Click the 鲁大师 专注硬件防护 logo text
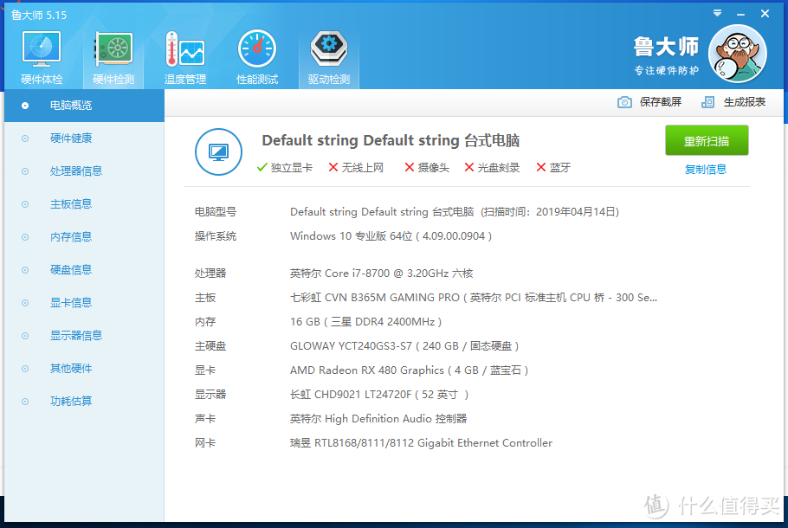 coord(666,55)
